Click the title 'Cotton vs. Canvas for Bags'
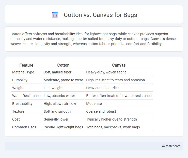The image size is (188, 158). click(x=100, y=15)
